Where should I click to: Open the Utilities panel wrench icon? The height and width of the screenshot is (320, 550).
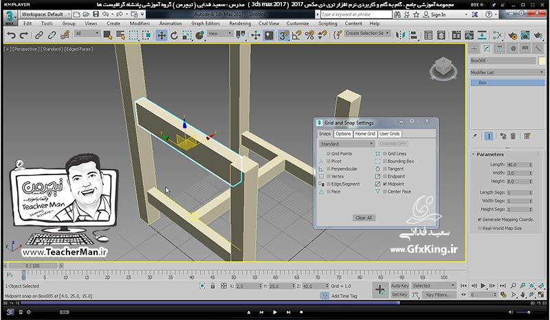[538, 48]
